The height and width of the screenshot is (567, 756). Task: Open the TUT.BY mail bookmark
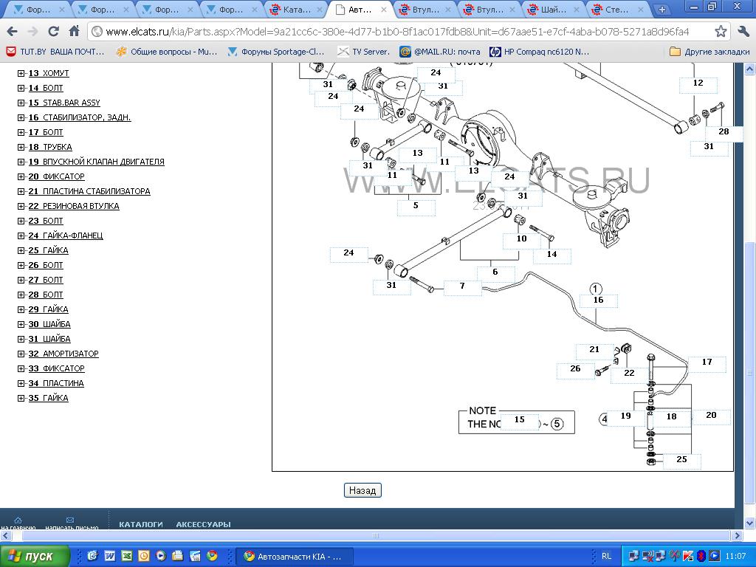pyautogui.click(x=55, y=52)
